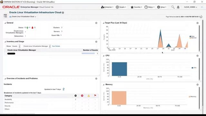
Task: Open the Enterprise menu
Action: pos(107,7)
